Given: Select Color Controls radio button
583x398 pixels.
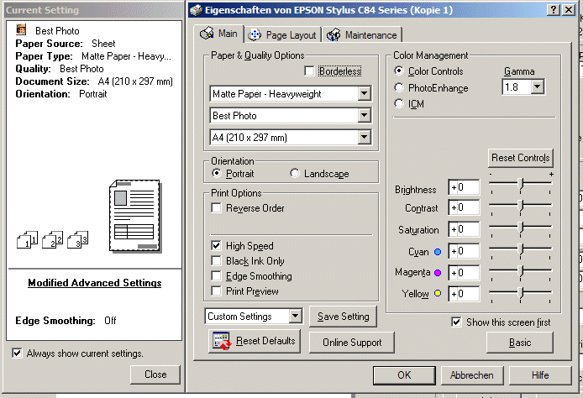Looking at the screenshot, I should pos(399,71).
